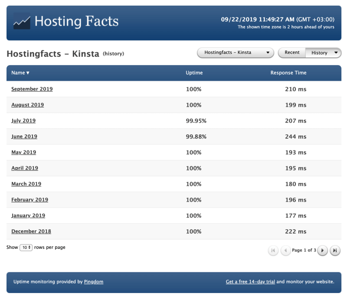Click the 180 ms response time value
Screen dimensions: 347x300
pyautogui.click(x=296, y=184)
